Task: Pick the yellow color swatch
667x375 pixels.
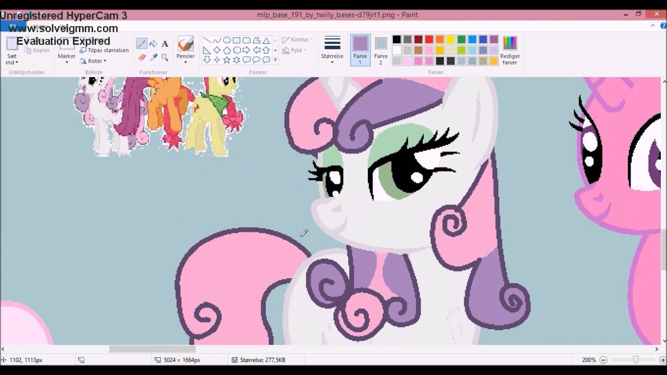Action: (451, 40)
